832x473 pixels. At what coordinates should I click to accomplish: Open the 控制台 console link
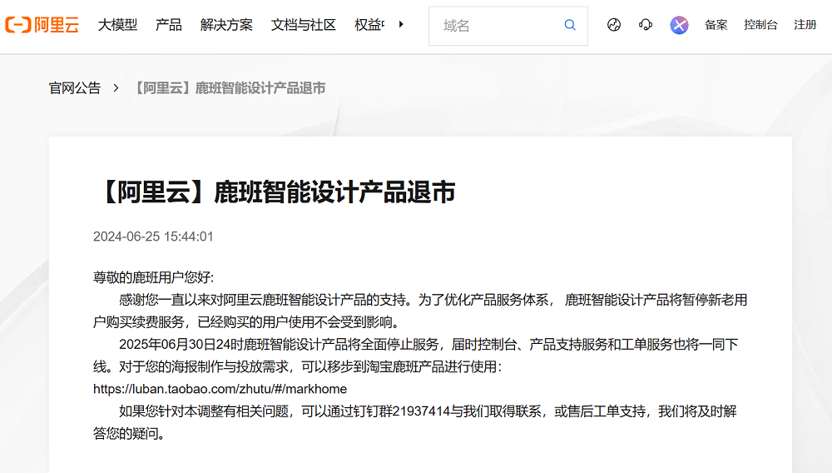point(760,25)
